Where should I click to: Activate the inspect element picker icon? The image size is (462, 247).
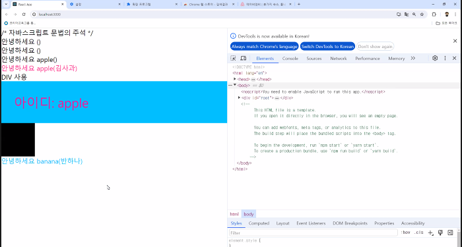click(x=233, y=58)
